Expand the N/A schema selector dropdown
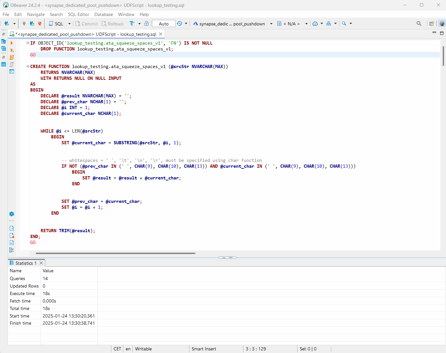The width and height of the screenshot is (446, 353). coord(292,24)
